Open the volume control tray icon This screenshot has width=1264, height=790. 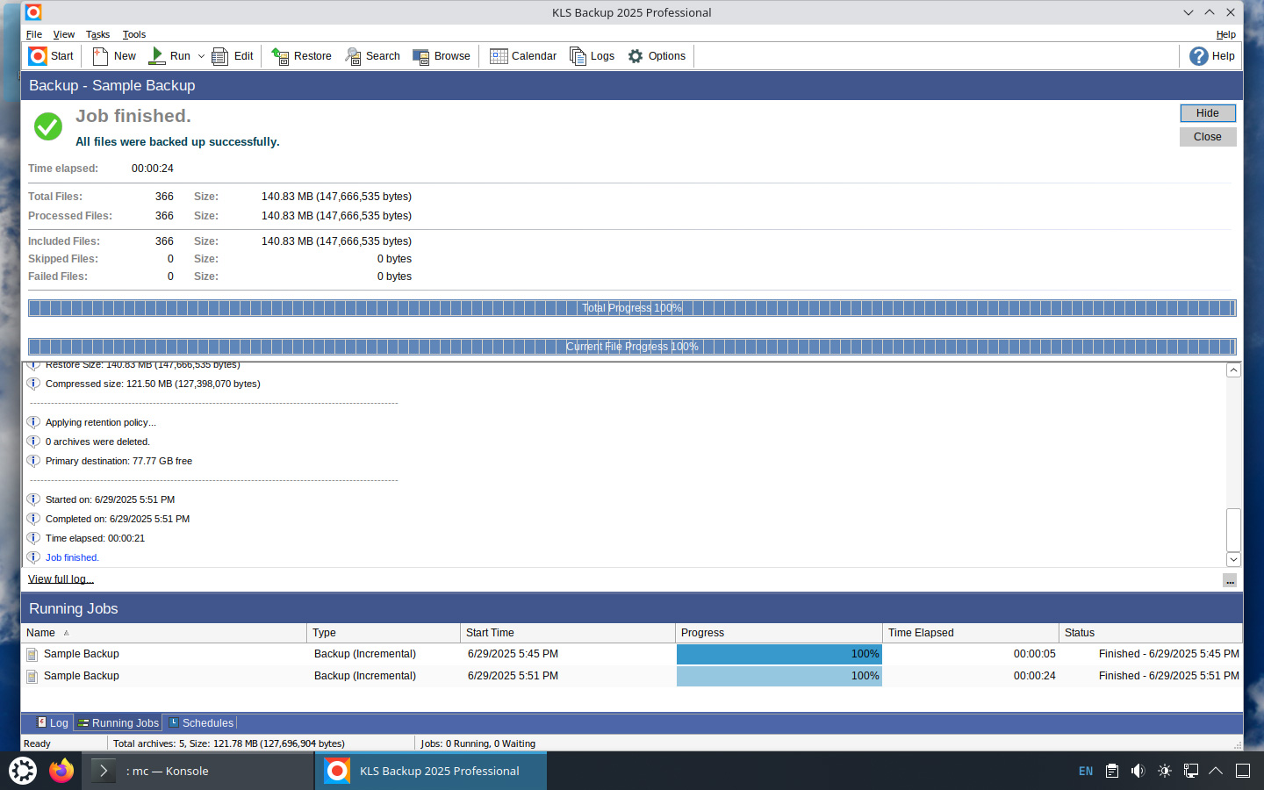click(x=1138, y=771)
